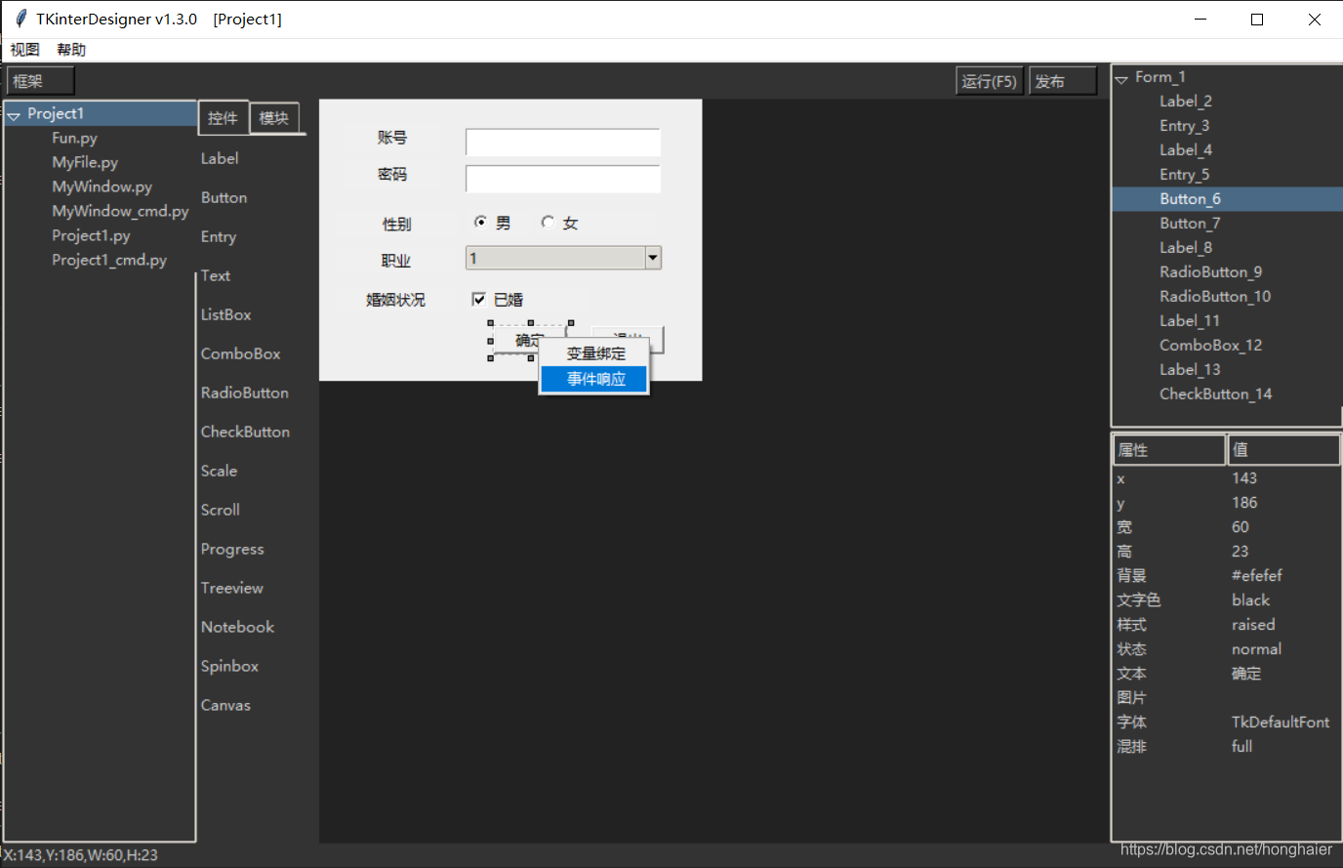Click the 背景 value #efefef
Viewport: 1343px width, 868px height.
pyautogui.click(x=1257, y=576)
